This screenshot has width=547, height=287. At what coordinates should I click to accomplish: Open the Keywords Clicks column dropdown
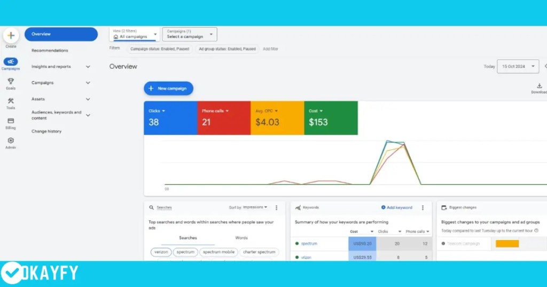pos(400,232)
